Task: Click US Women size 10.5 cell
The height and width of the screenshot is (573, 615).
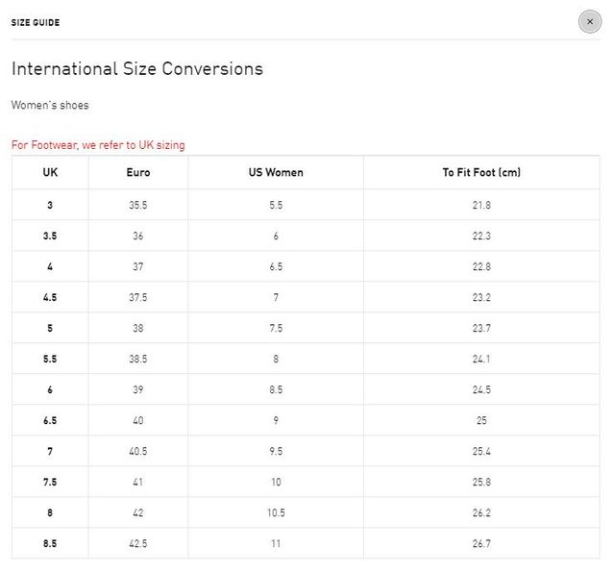Action: (276, 512)
